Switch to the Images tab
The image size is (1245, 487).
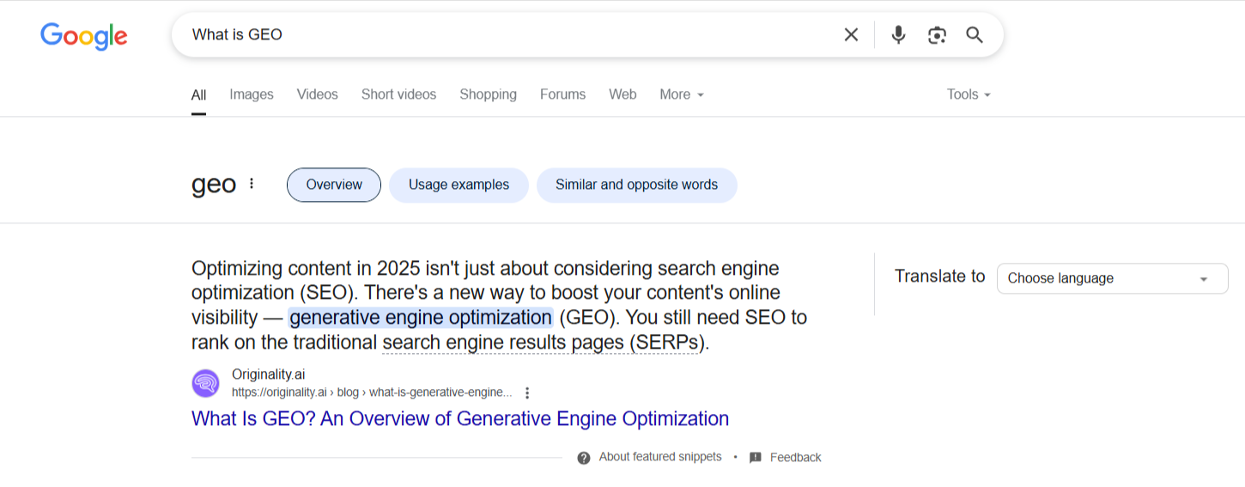(252, 94)
